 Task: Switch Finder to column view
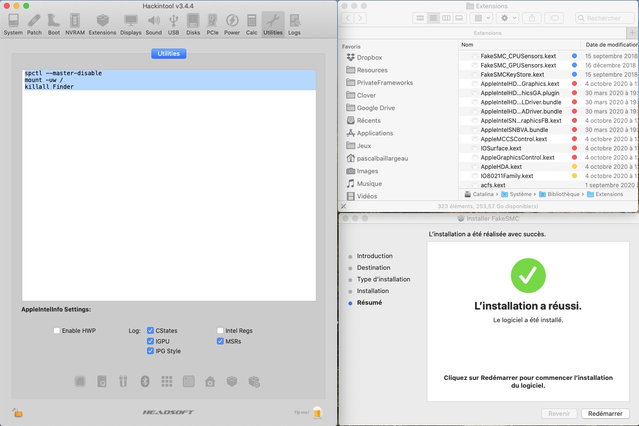pos(446,18)
